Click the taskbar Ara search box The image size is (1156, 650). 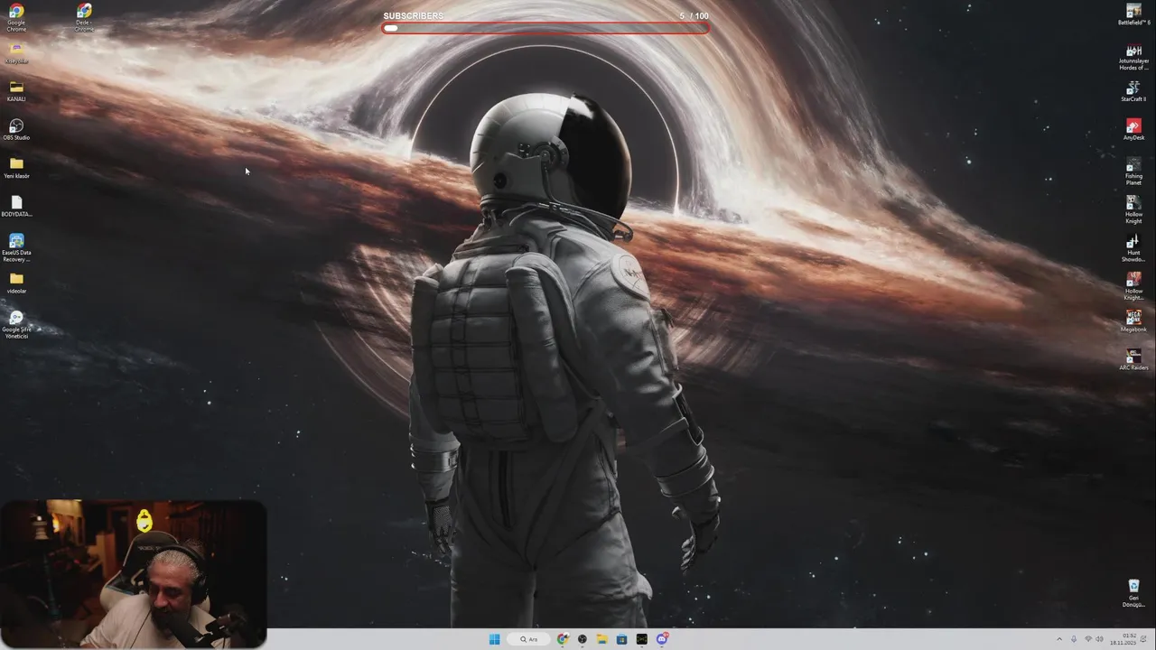tap(528, 639)
